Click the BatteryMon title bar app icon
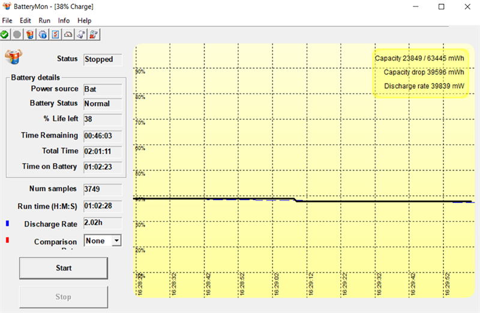 click(7, 6)
